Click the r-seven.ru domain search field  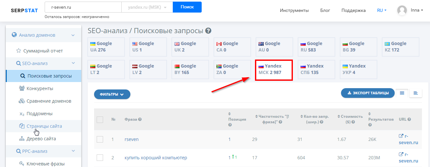[83, 7]
